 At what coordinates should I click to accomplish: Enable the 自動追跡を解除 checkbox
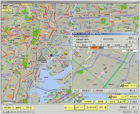pos(75,39)
